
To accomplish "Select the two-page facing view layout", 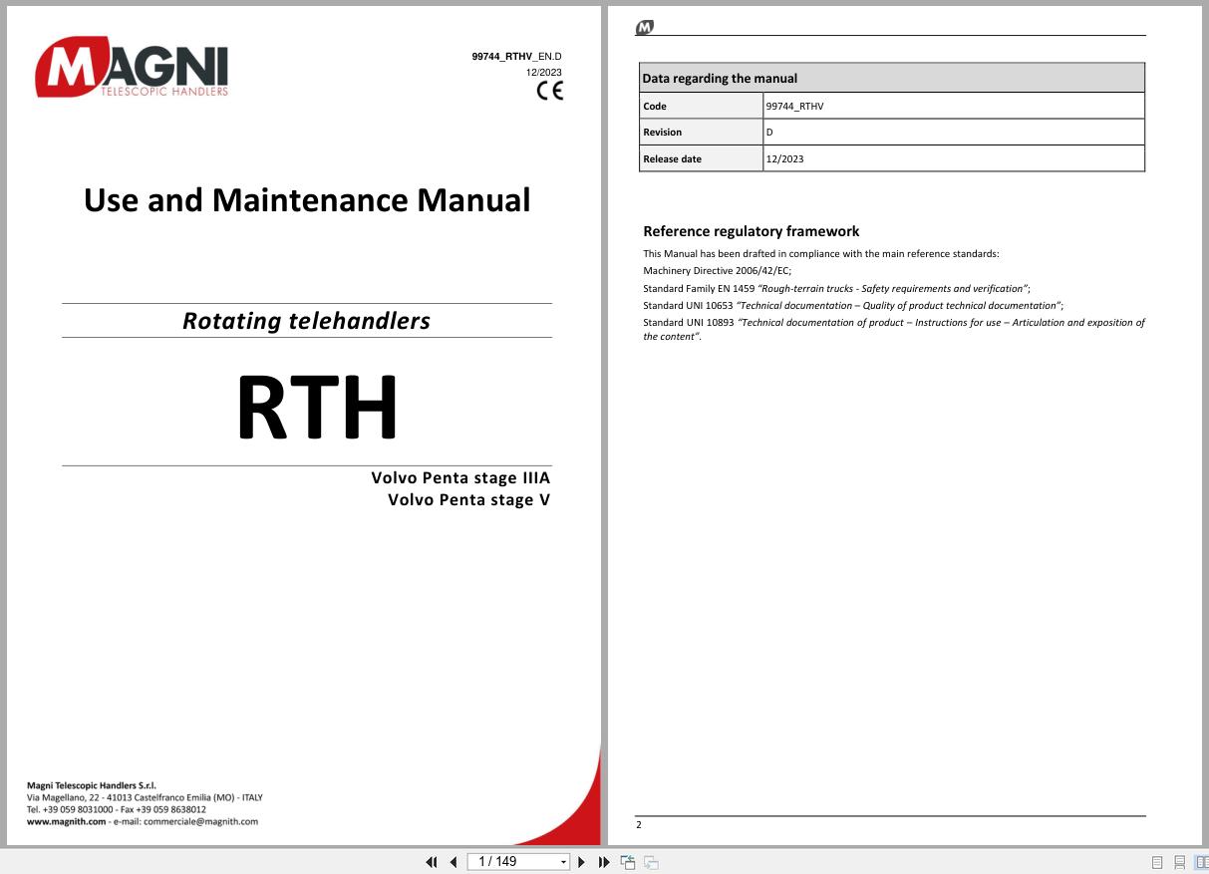I will click(x=1202, y=862).
